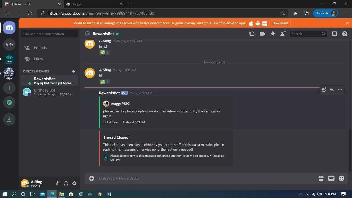Image resolution: width=352 pixels, height=198 pixels.
Task: Open Discord help icon
Action: pos(345,34)
